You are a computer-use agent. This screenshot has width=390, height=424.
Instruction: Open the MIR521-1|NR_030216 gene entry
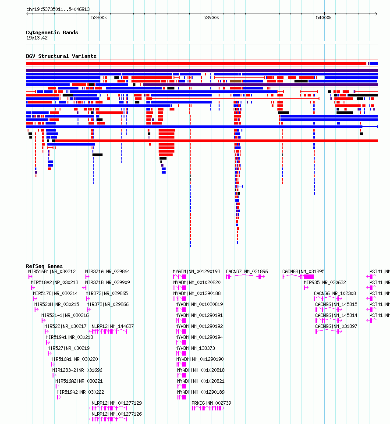click(65, 315)
